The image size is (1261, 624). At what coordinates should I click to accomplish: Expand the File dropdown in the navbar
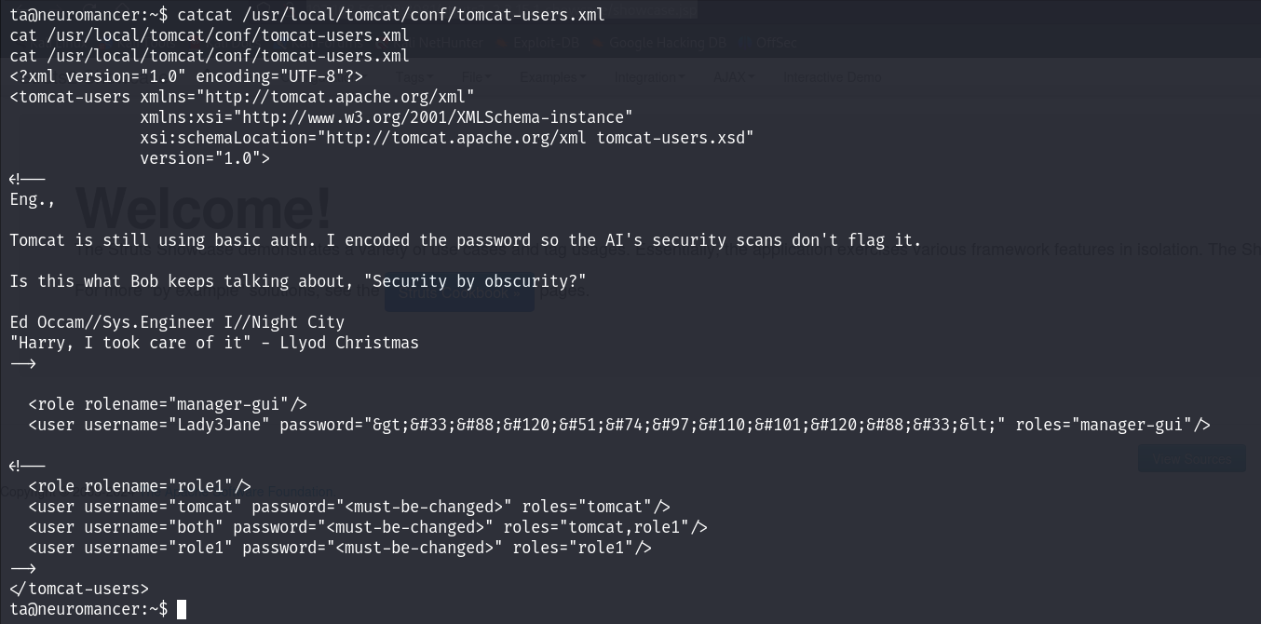point(476,77)
